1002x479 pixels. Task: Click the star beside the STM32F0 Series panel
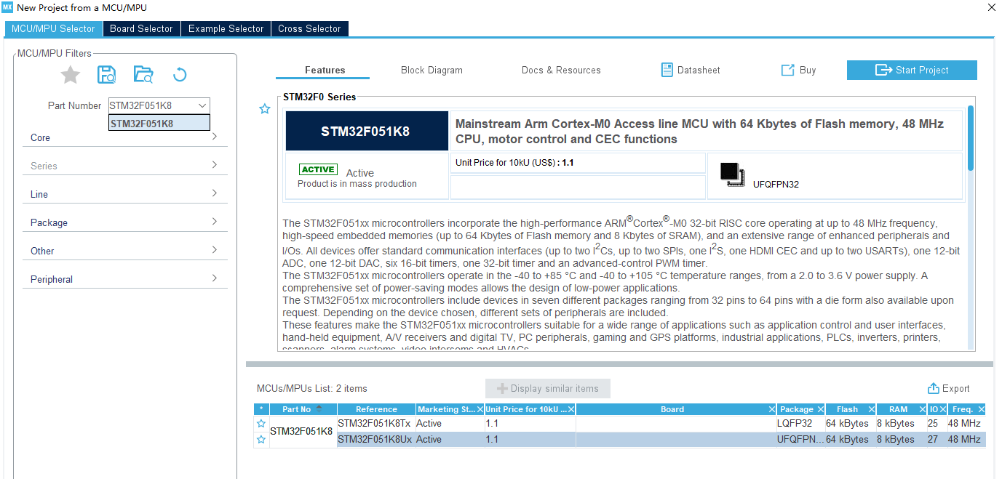click(x=265, y=109)
